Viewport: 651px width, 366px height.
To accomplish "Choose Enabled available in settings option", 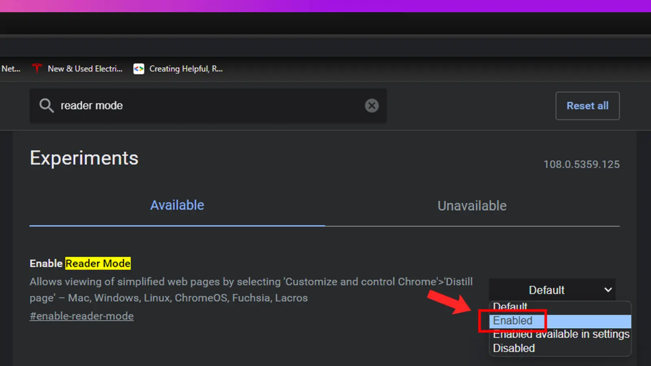I will (561, 335).
